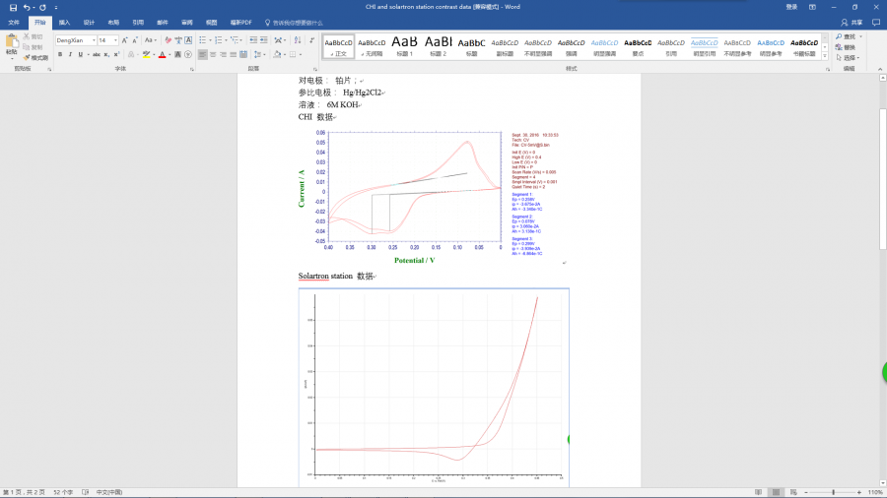
Task: Click the Cut scissors button
Action: (33, 36)
